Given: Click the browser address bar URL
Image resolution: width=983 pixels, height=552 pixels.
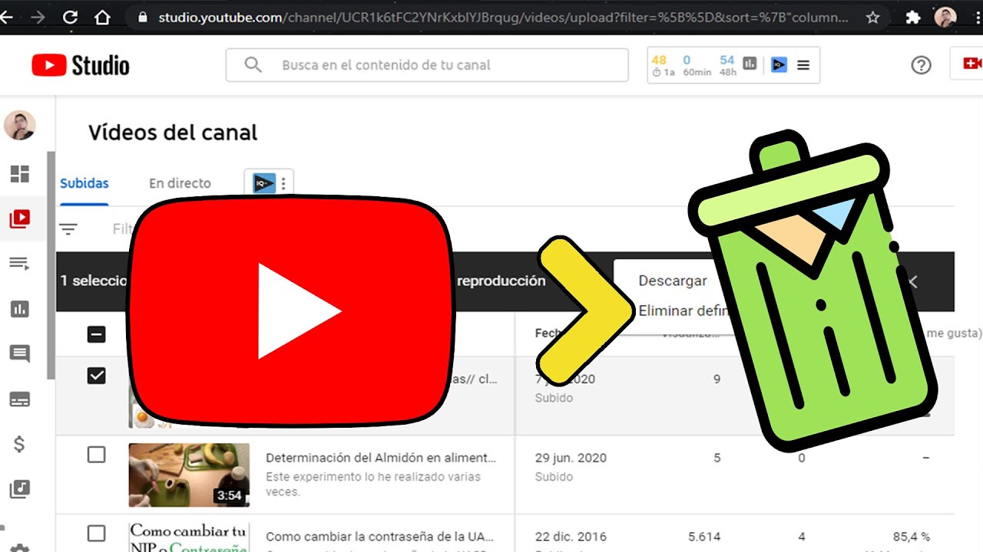Looking at the screenshot, I should click(x=504, y=17).
